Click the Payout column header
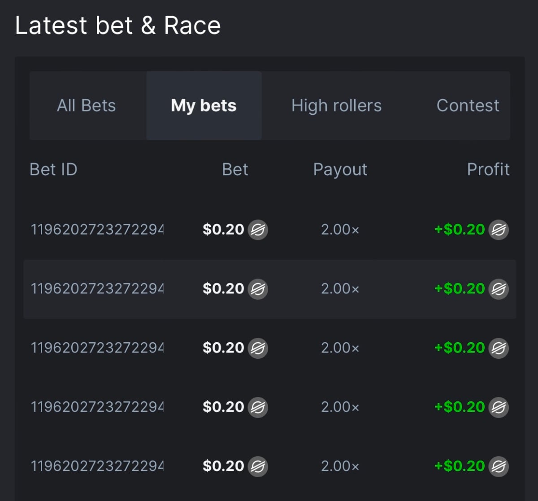 (x=340, y=170)
